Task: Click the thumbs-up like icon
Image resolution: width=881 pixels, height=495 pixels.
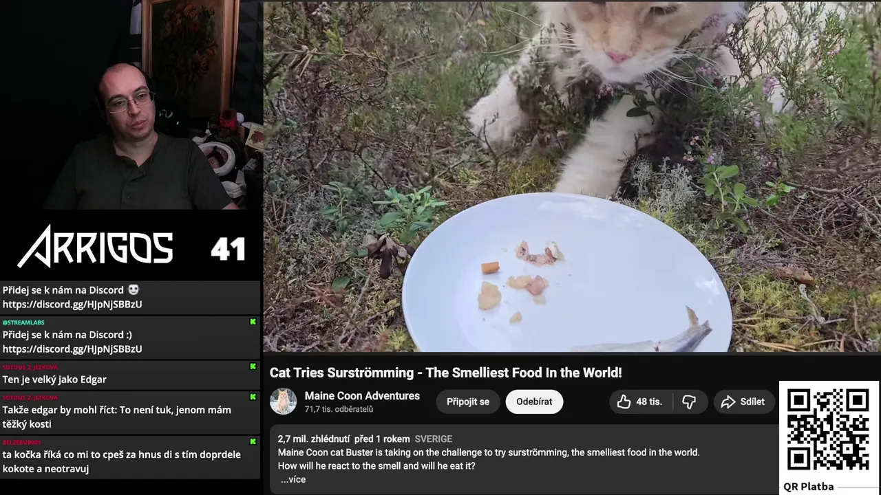Action: pos(624,402)
